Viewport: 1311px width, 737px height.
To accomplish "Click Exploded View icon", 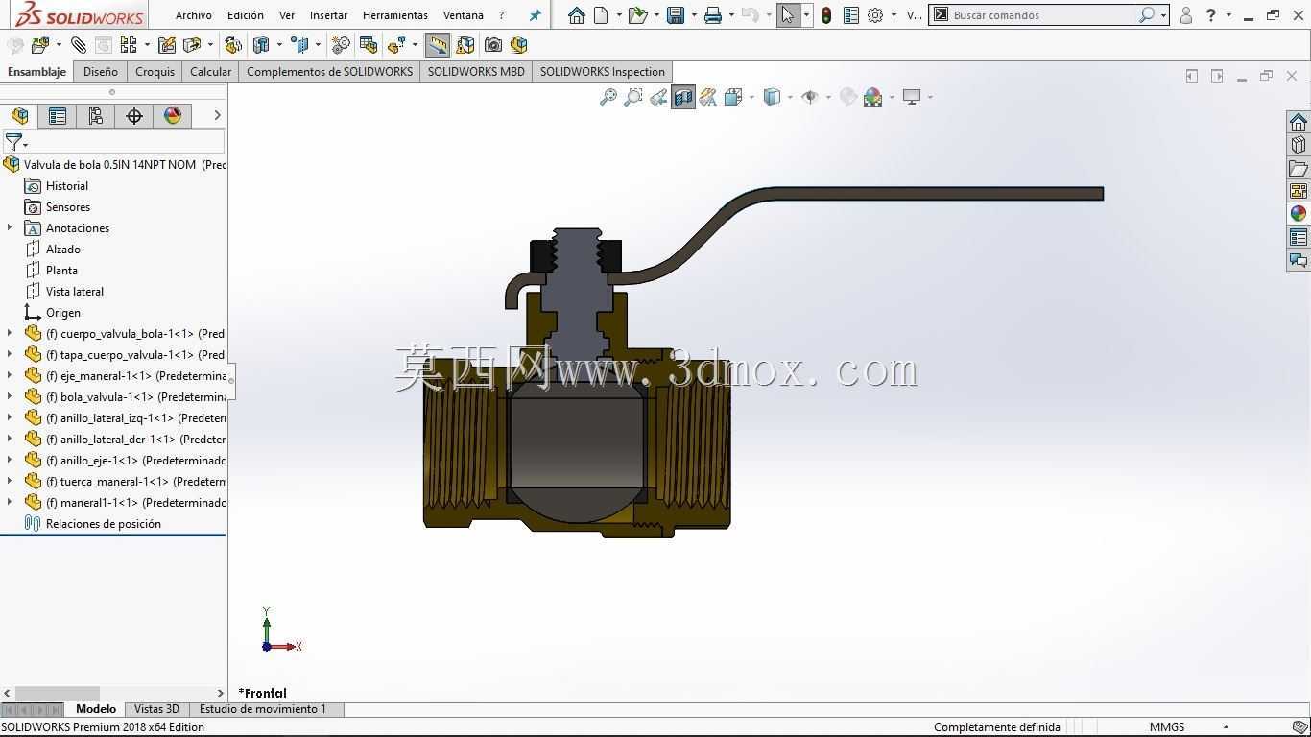I will pos(396,45).
